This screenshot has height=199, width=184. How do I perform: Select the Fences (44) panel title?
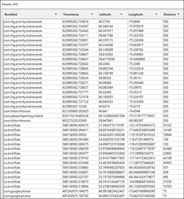pyautogui.click(x=10, y=4)
